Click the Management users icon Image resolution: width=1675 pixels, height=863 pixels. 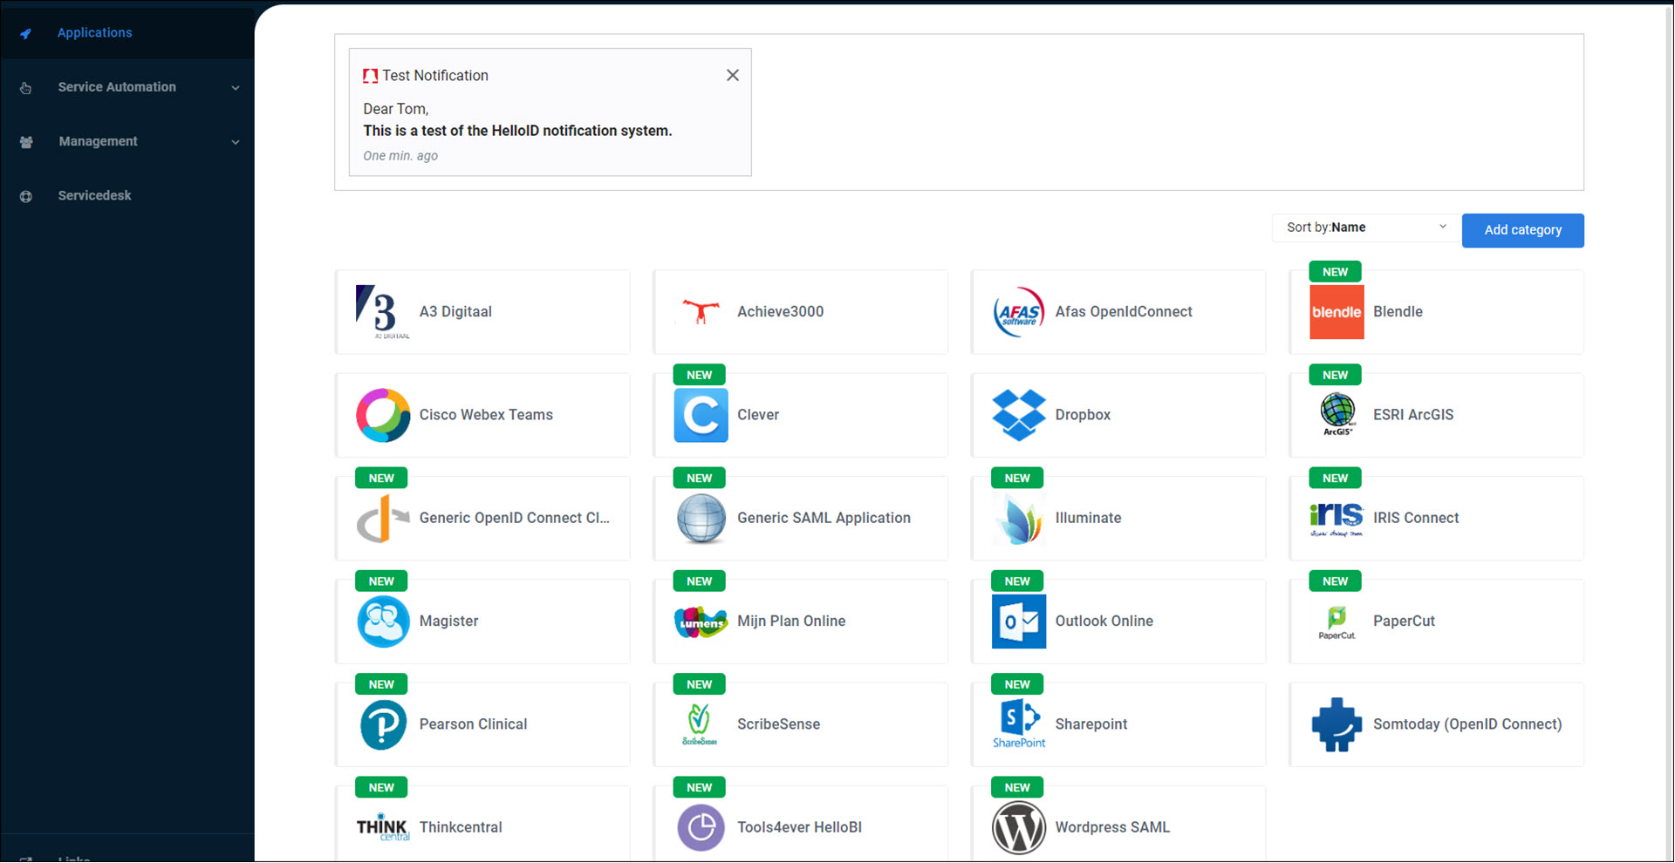click(26, 142)
